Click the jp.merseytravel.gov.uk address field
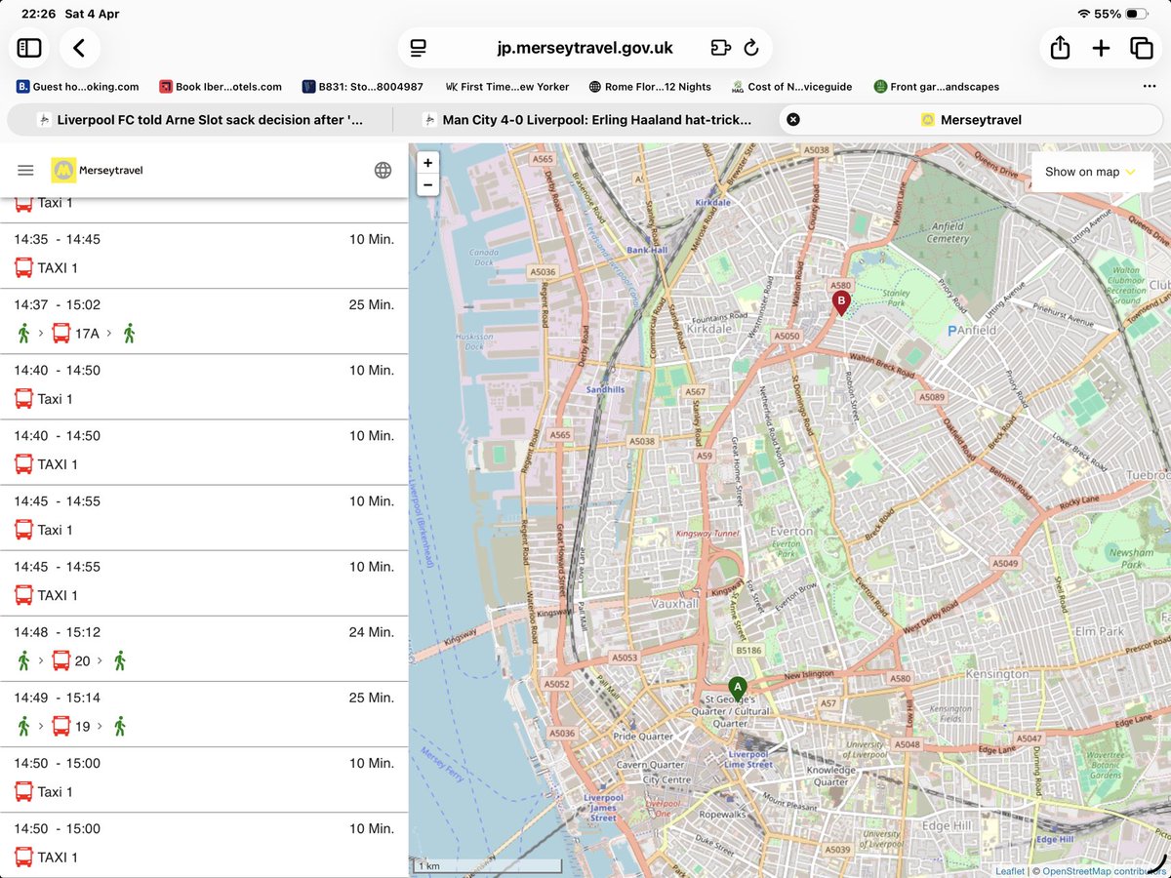This screenshot has width=1171, height=878. [585, 48]
